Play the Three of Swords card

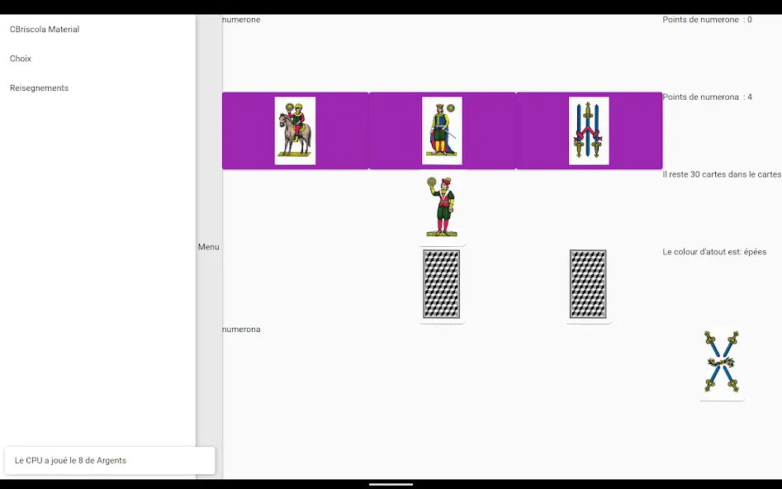click(x=589, y=131)
